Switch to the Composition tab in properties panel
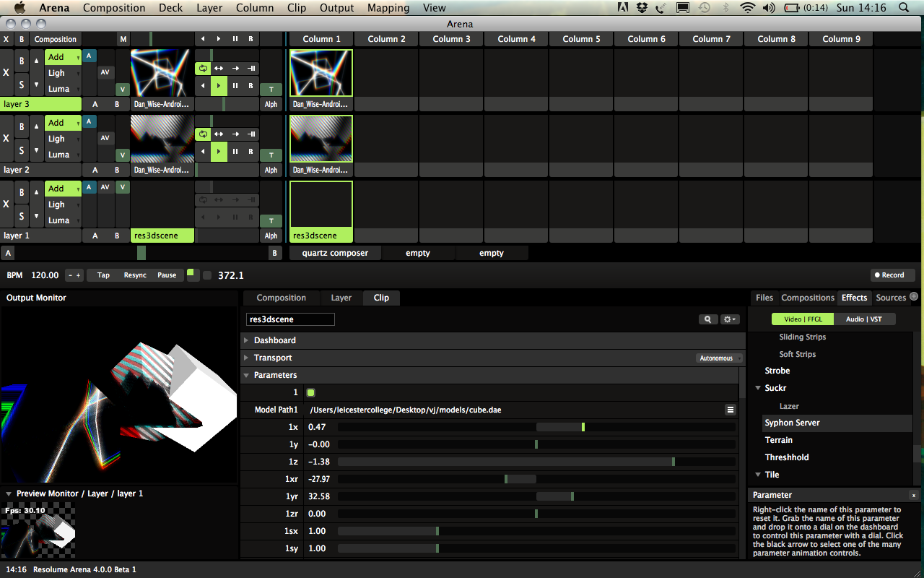Screen dimensions: 924x578 (x=281, y=298)
